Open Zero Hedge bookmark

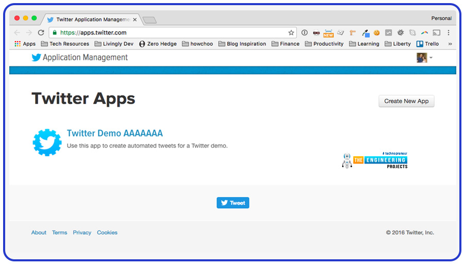158,44
